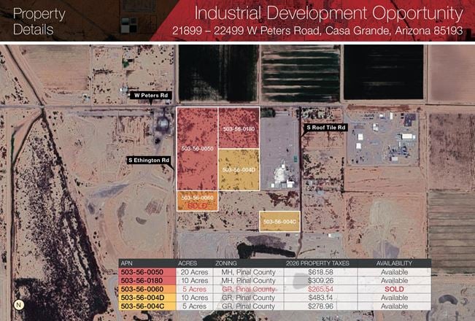The height and width of the screenshot is (321, 475).
Task: Click APN 503-56-004D in the table
Action: (142, 298)
